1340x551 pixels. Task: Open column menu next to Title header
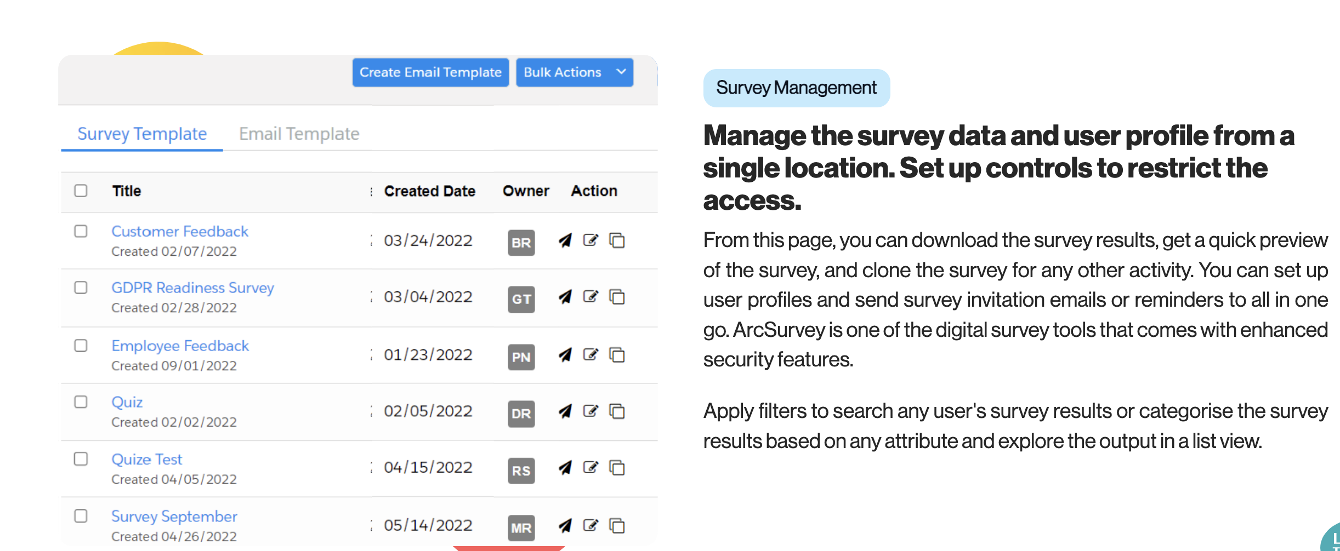372,191
